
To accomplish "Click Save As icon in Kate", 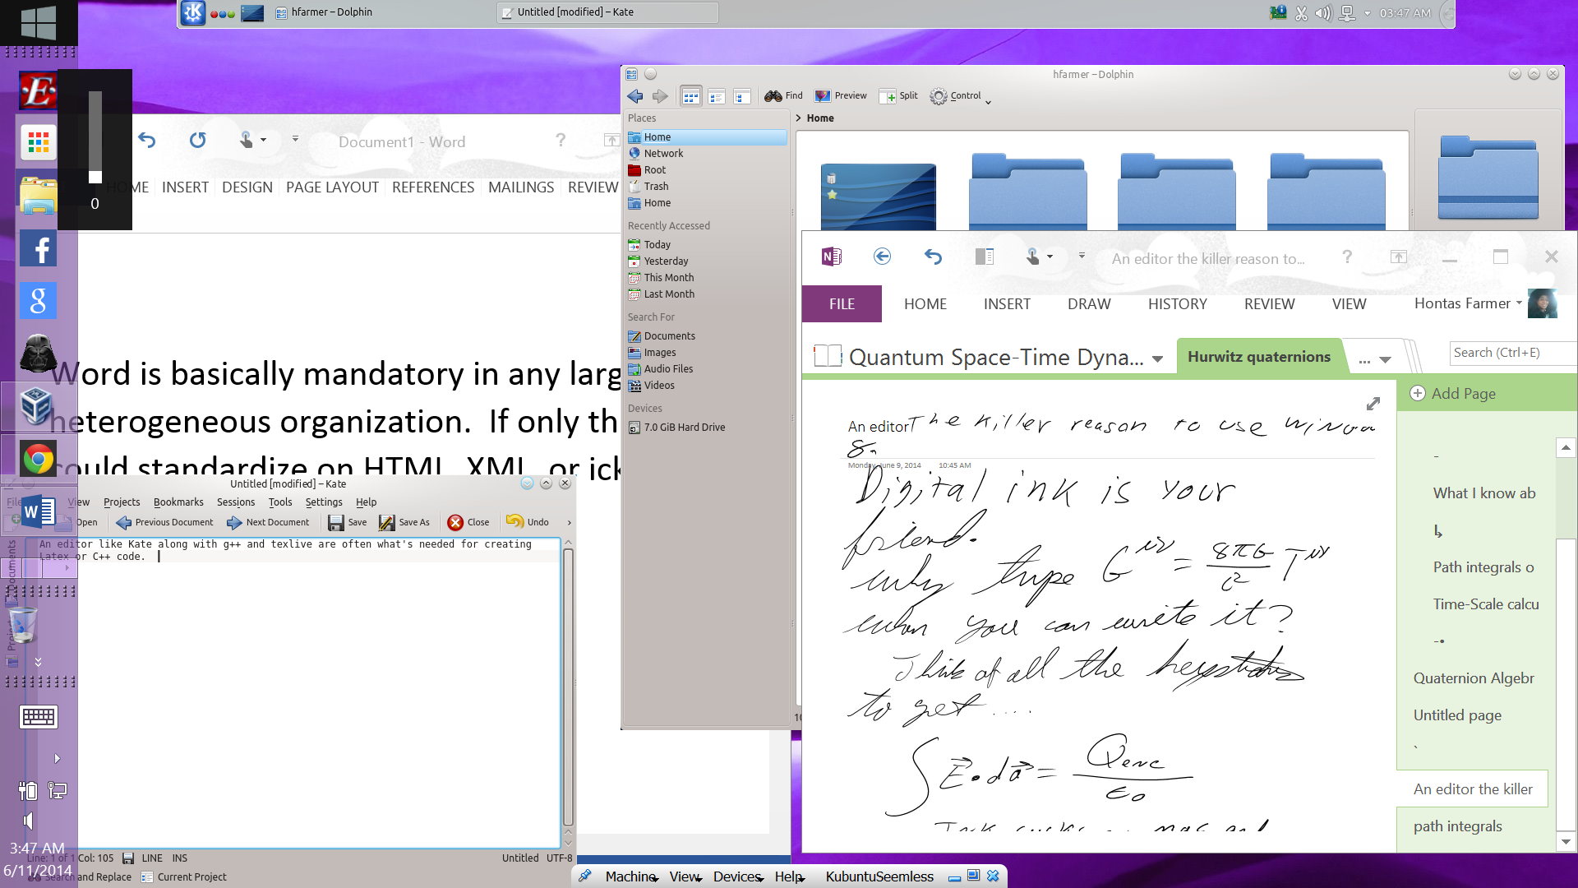I will coord(404,523).
